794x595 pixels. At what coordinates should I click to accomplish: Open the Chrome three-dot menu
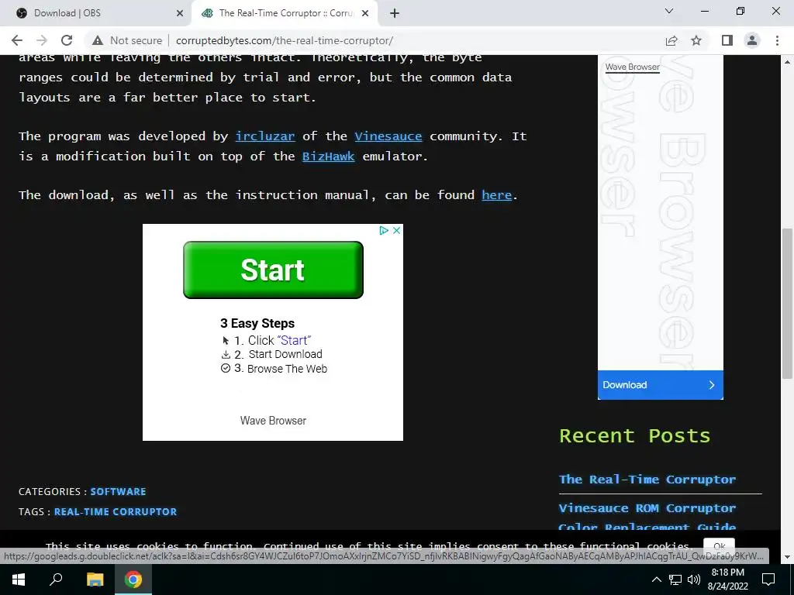pos(777,40)
